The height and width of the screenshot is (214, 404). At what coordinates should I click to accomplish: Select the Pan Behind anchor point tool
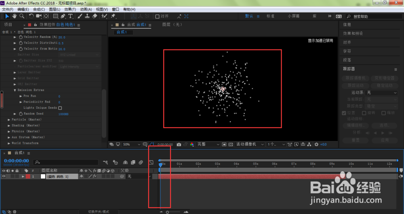click(46, 16)
